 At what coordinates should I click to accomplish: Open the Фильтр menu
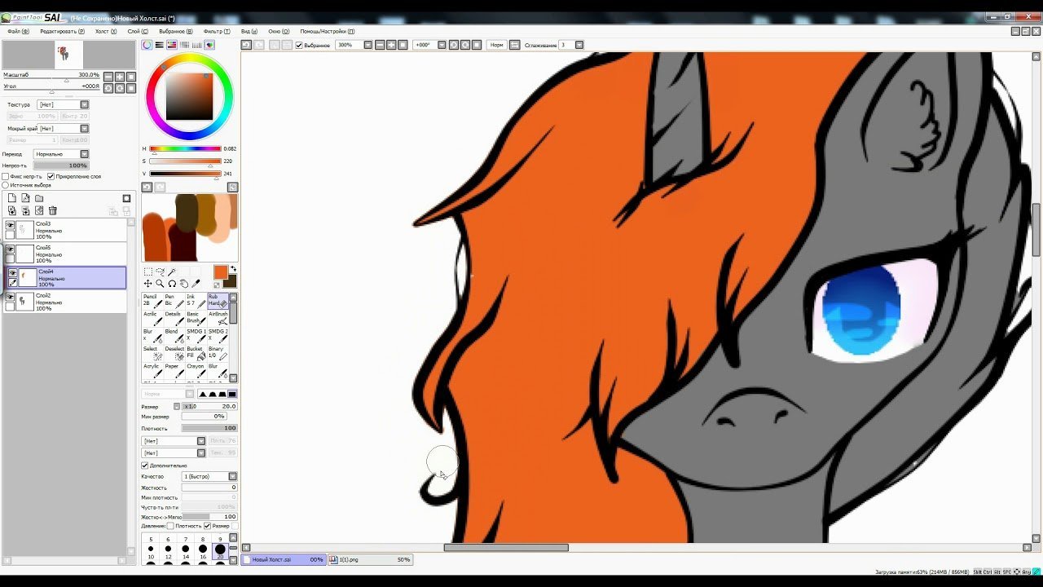coord(217,31)
